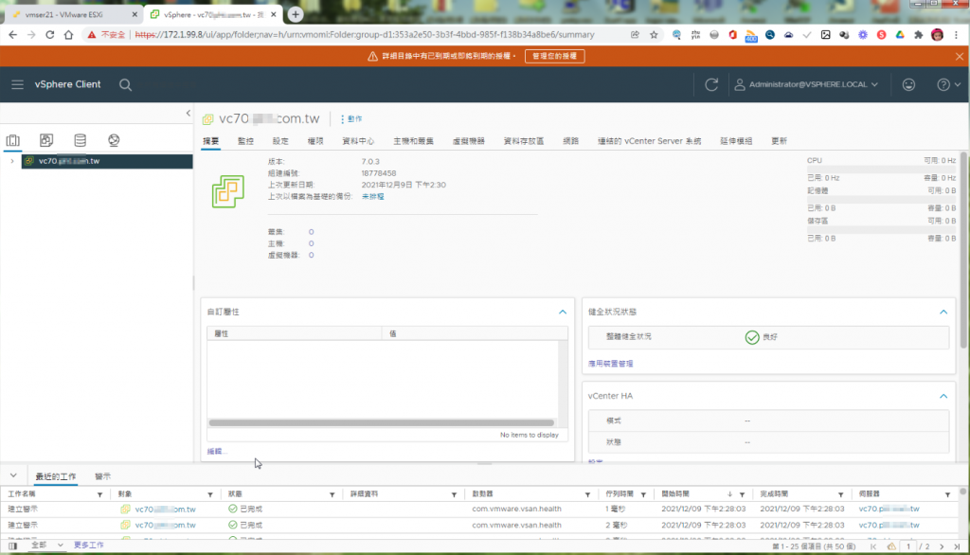Open the search magnifier in vSphere header
The image size is (970, 555).
pyautogui.click(x=125, y=85)
